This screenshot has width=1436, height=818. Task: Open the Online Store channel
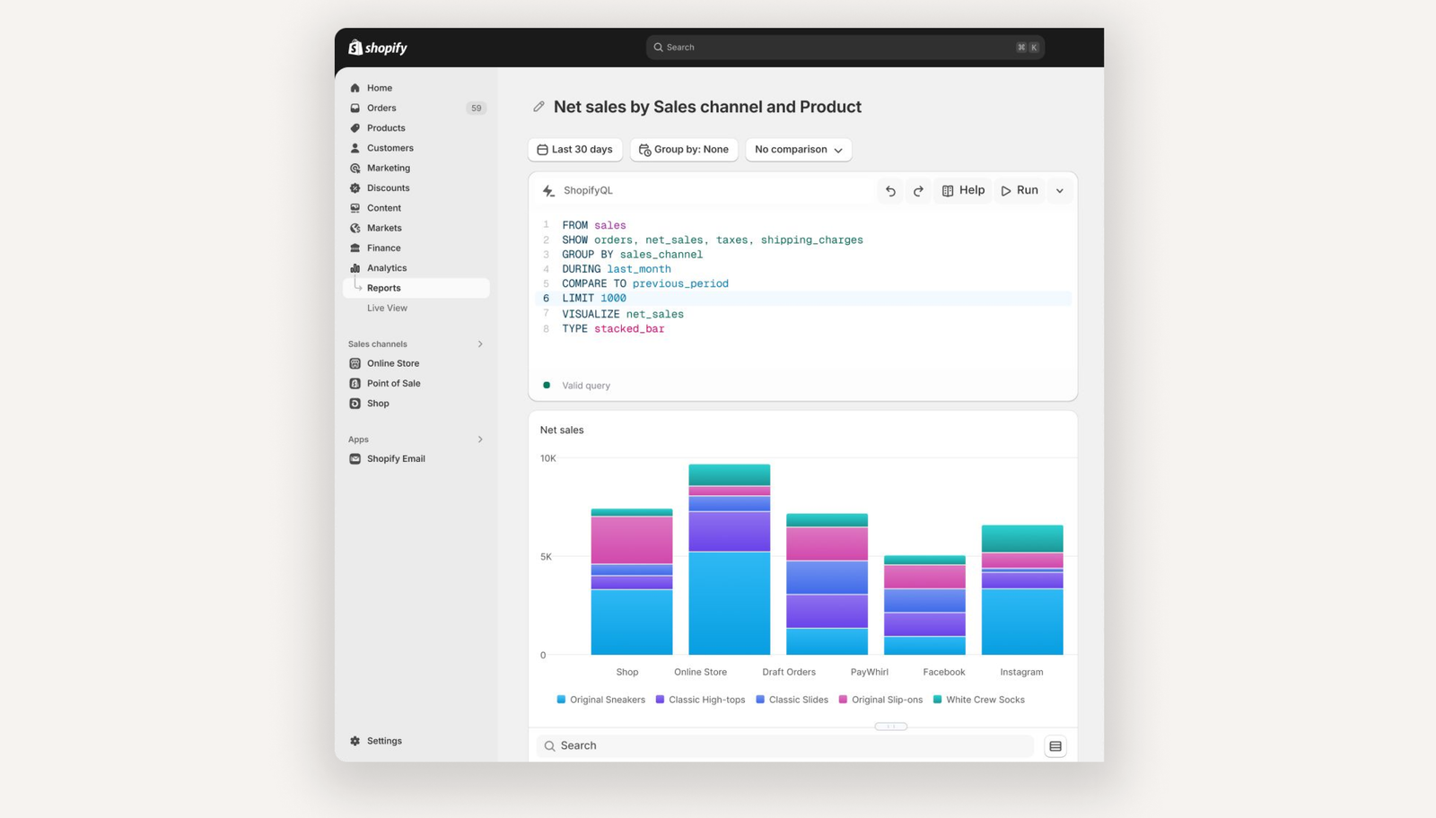click(x=393, y=363)
